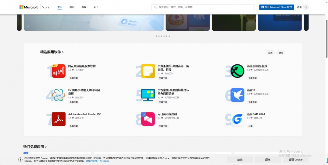Select the 应用 navigation tab
This screenshot has width=328, height=165.
tap(72, 7)
